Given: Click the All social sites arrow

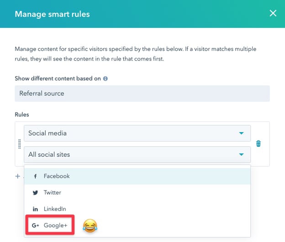Looking at the screenshot, I should tap(241, 155).
